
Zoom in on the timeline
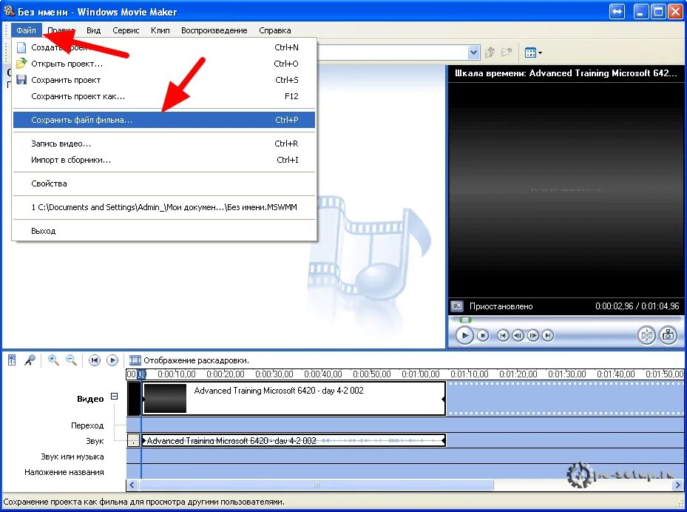click(x=52, y=360)
